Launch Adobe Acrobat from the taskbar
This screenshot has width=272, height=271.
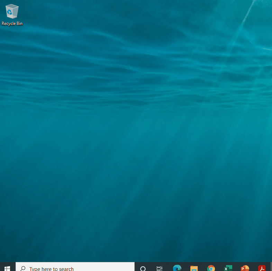[x=262, y=268]
